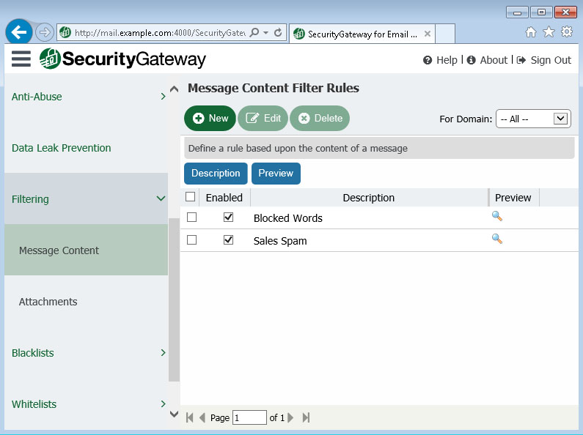
Task: Go to next page arrow
Action: click(290, 417)
